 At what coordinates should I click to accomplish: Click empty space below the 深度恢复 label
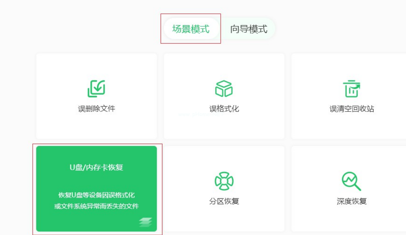[351, 219]
